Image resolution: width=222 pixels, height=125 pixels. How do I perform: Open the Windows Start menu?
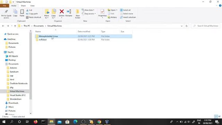click(4, 122)
